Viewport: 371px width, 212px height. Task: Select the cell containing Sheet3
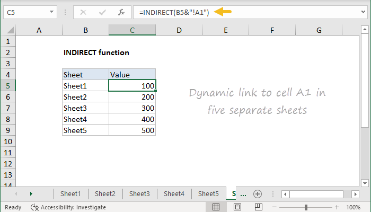tap(86, 108)
